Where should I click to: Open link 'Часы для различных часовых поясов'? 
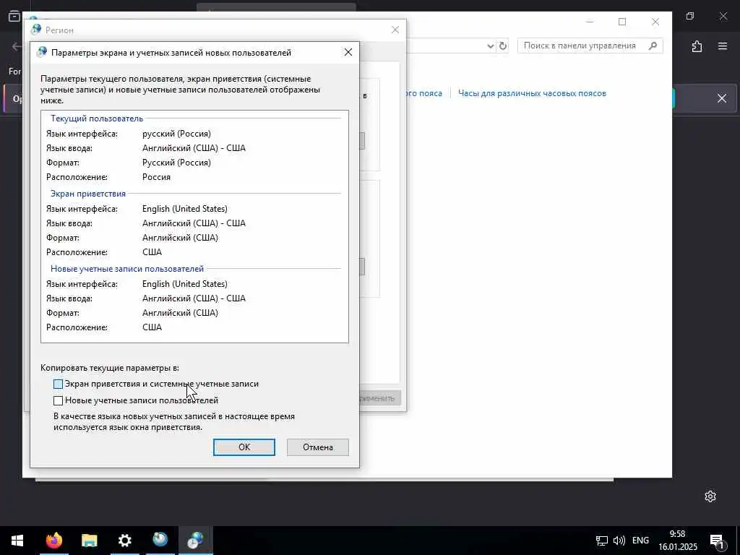(x=532, y=93)
